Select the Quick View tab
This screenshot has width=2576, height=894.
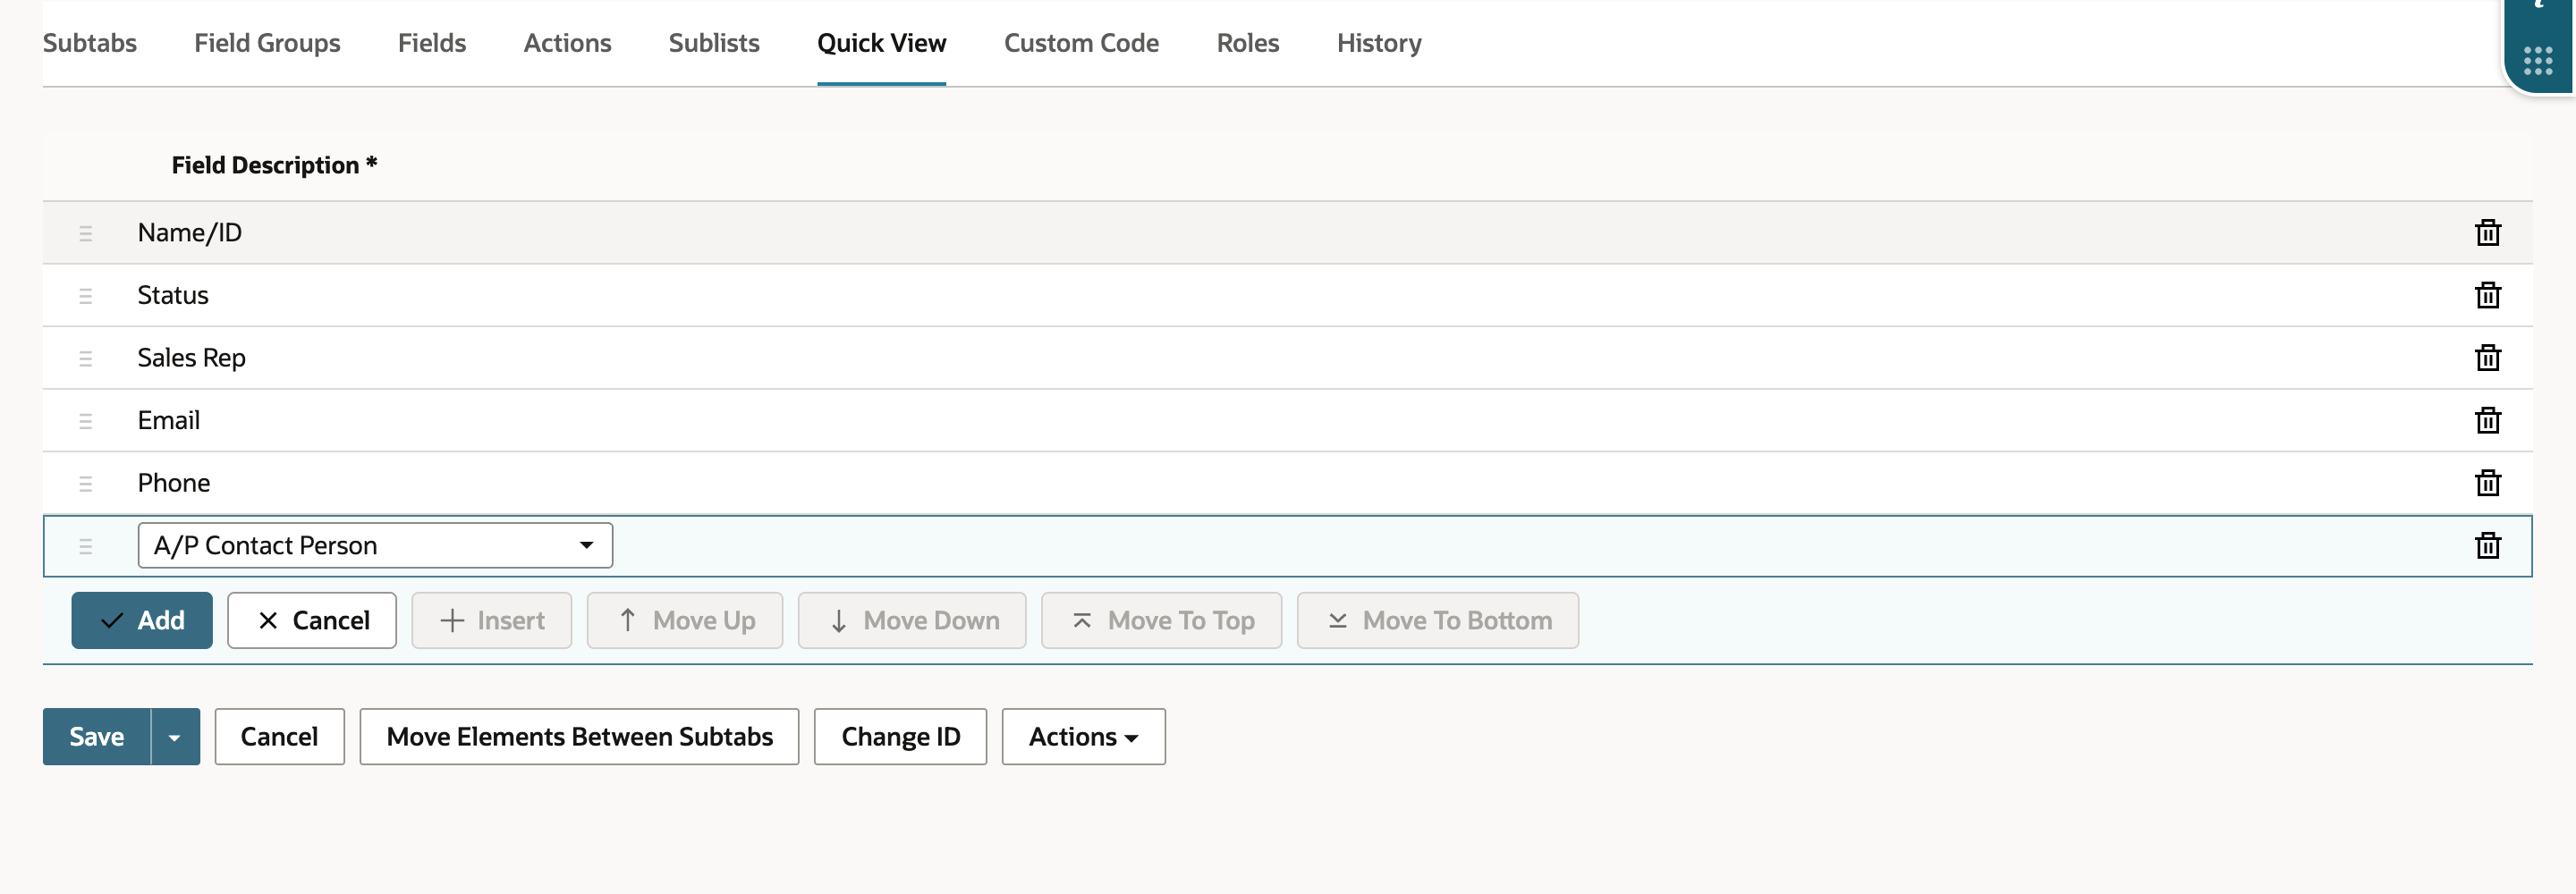coord(881,43)
